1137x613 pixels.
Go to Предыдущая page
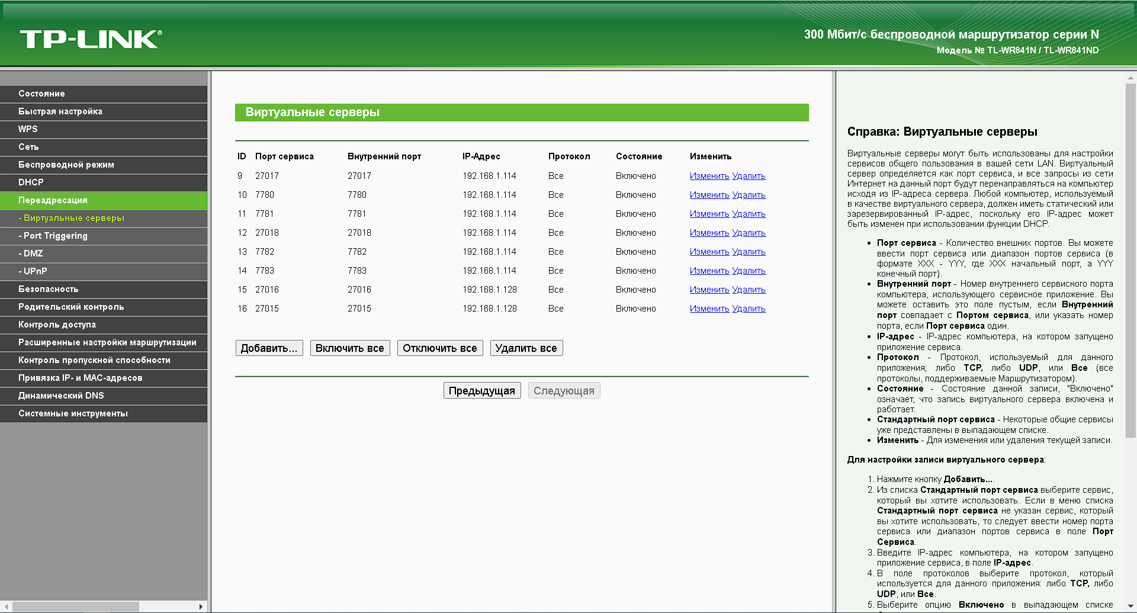[x=482, y=391]
